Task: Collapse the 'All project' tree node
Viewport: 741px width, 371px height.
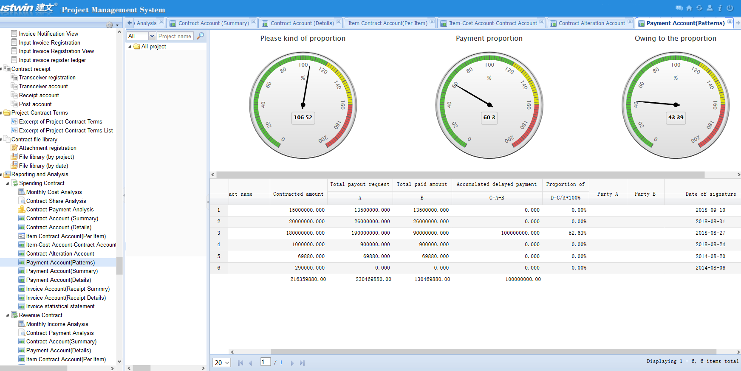Action: (130, 47)
